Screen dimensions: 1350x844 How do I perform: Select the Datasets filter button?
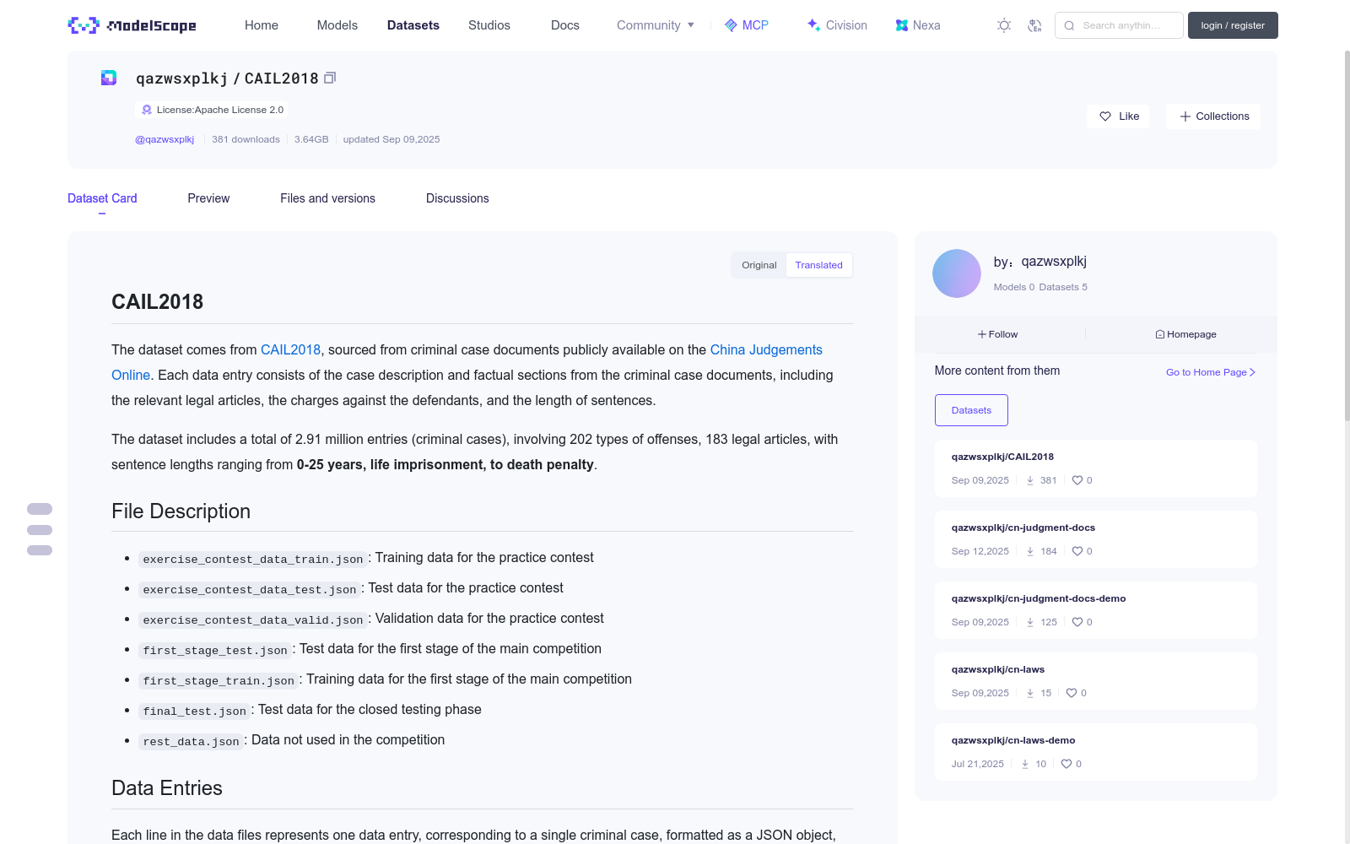click(971, 410)
